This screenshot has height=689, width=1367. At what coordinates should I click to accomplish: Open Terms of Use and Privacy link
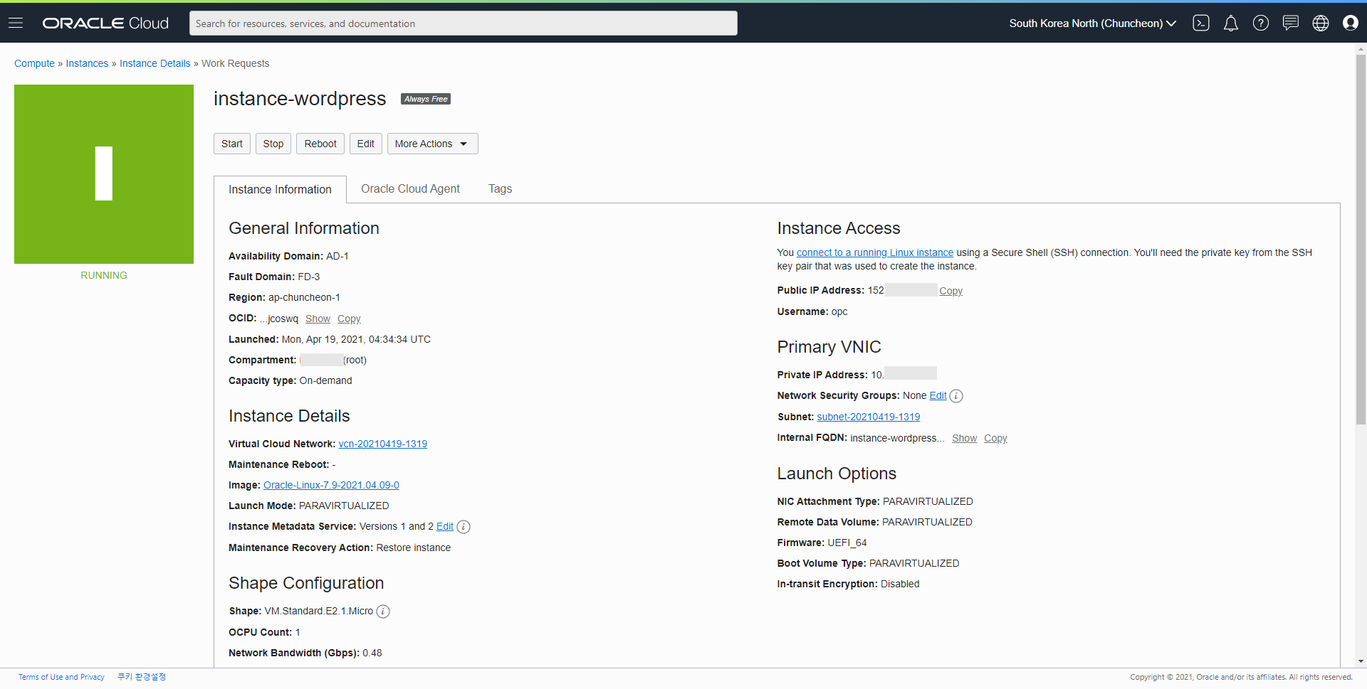click(61, 677)
